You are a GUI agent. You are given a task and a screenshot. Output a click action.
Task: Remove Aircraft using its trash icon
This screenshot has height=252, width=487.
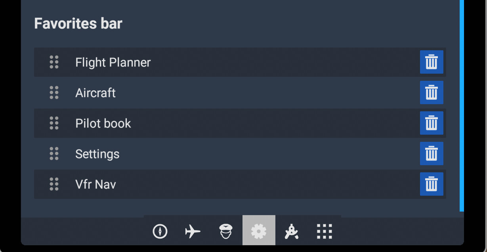point(432,93)
